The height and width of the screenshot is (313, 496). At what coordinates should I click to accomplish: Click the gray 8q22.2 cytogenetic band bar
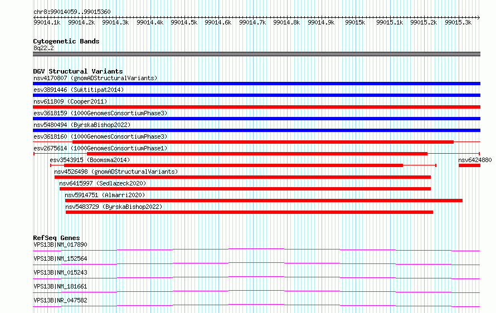256,55
